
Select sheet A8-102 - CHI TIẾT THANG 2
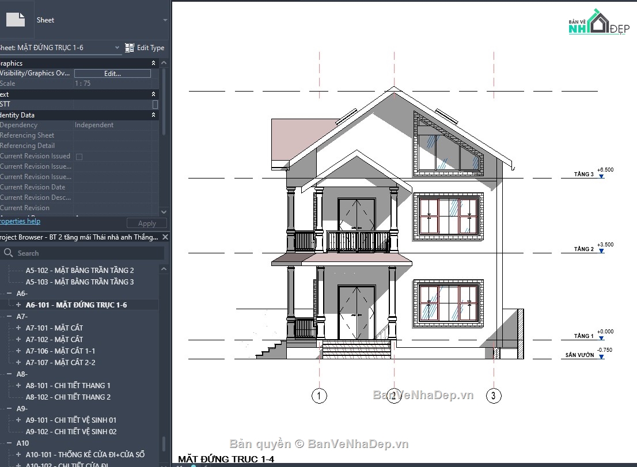68,397
